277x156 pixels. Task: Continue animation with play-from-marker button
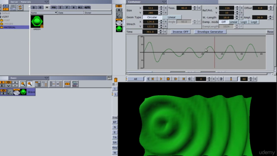176,79
